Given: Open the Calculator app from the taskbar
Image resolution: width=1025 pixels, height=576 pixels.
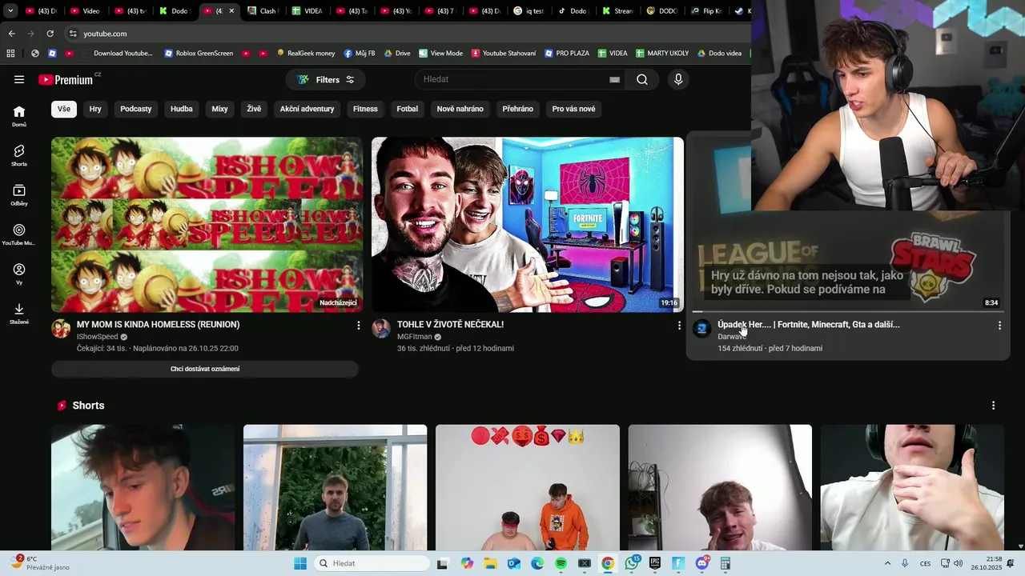Looking at the screenshot, I should 726,563.
